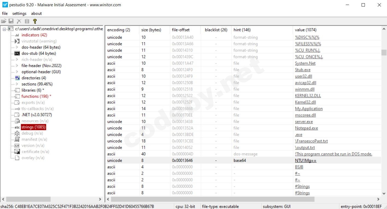Click the .NET tree icon
This screenshot has width=387, height=209.
pos(17,115)
